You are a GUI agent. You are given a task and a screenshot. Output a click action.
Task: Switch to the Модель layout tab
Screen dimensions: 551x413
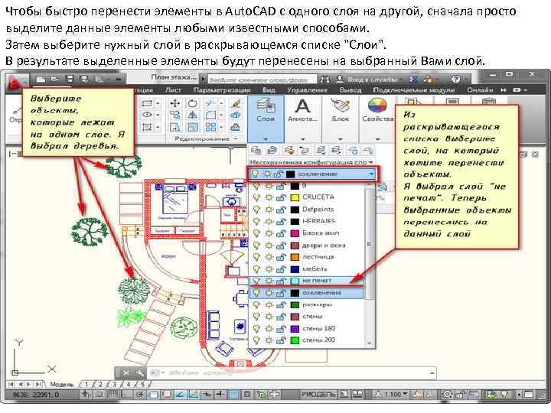coord(62,384)
